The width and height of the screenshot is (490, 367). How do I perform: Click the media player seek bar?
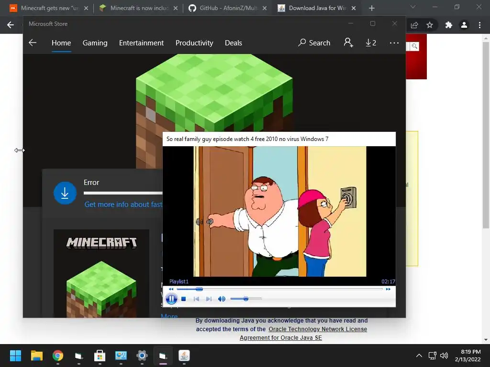coord(279,289)
